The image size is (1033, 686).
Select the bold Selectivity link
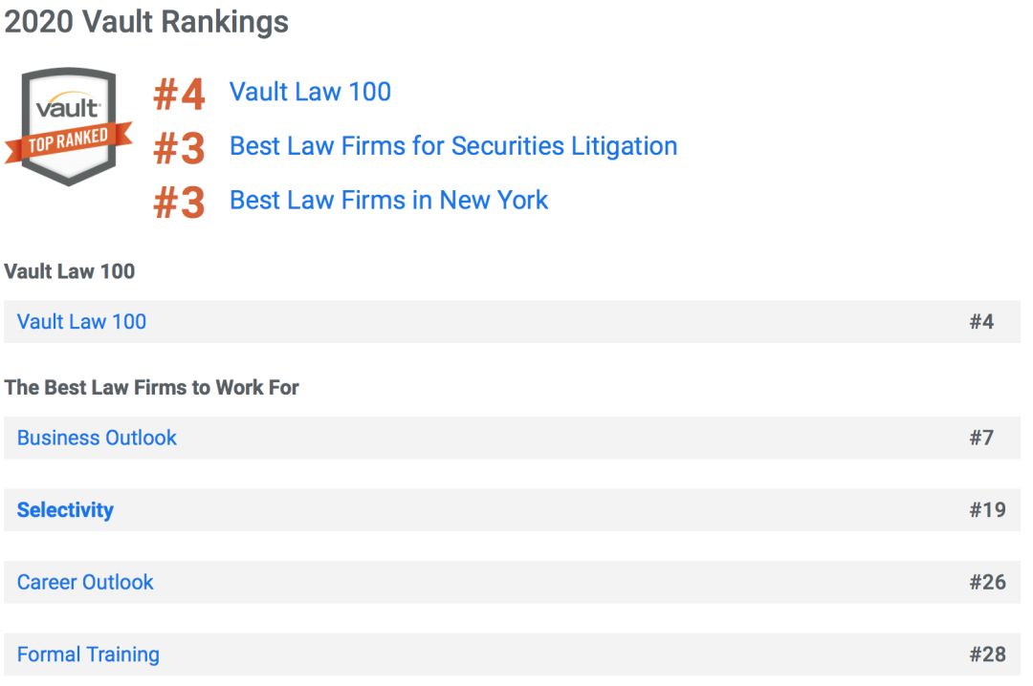pyautogui.click(x=65, y=510)
